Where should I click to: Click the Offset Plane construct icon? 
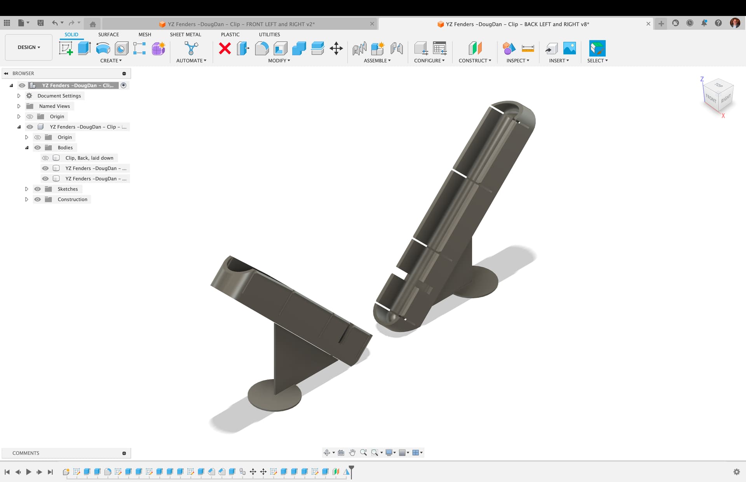475,49
